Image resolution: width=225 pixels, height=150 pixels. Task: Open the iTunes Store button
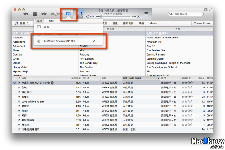click(x=202, y=23)
